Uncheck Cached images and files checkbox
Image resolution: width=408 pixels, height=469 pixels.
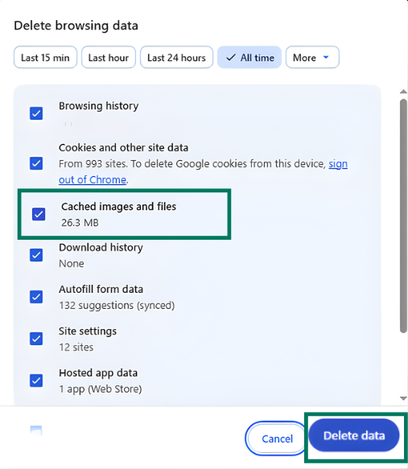tap(39, 214)
